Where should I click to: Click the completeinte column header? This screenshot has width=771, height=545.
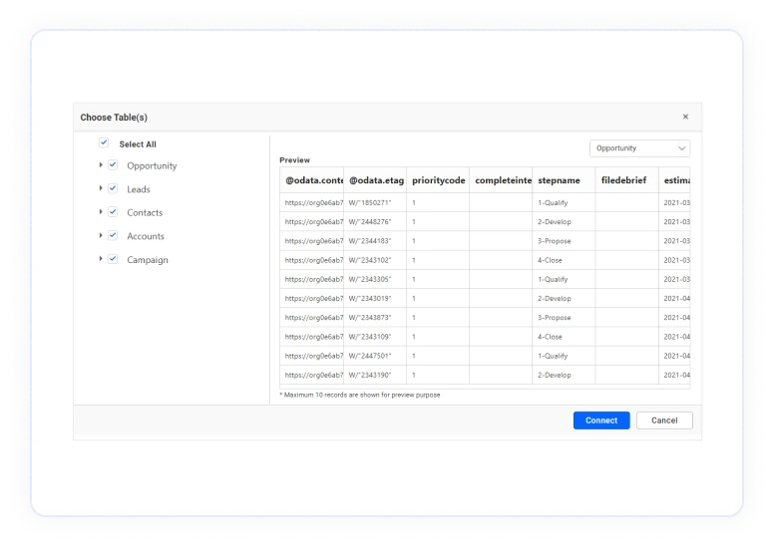(501, 180)
